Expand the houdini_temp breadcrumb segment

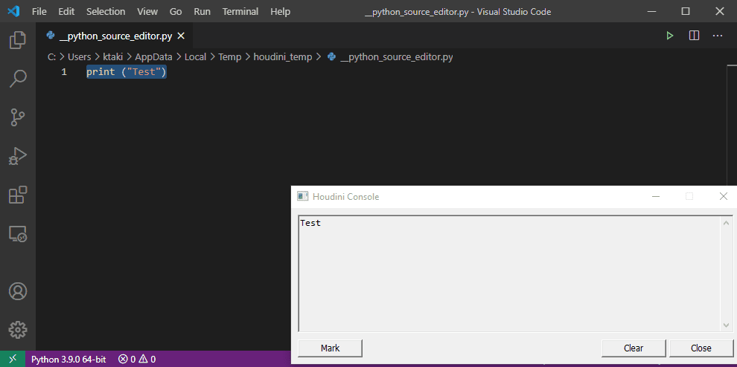282,56
